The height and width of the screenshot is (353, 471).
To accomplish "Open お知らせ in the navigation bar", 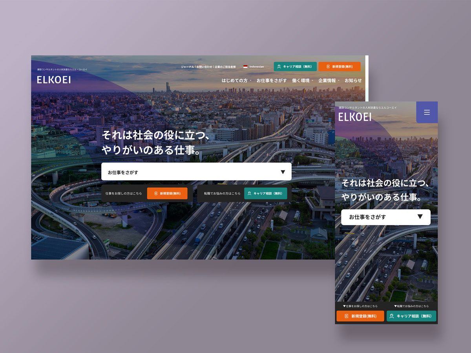I will click(x=353, y=80).
